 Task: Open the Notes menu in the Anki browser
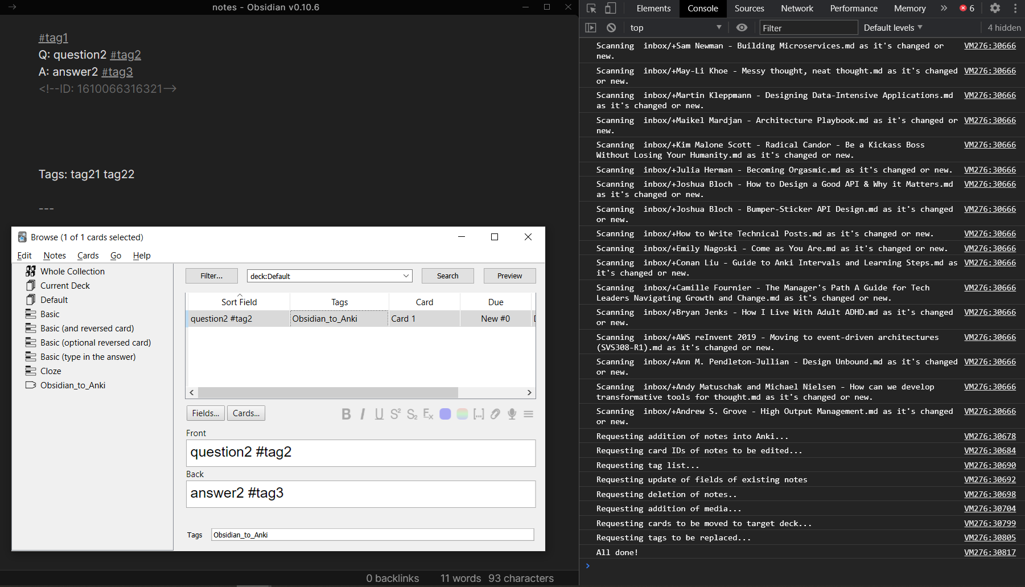click(54, 255)
